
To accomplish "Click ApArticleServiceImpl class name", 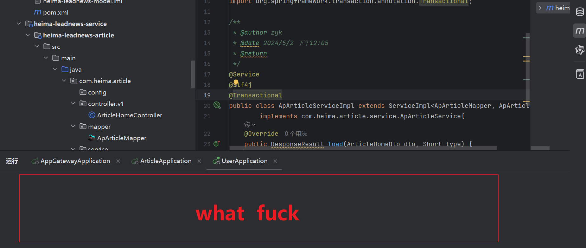I will click(x=316, y=106).
